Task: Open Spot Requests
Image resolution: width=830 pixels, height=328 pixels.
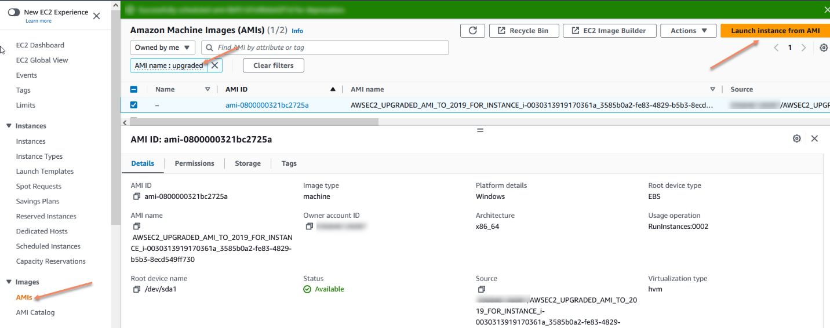Action: (x=39, y=187)
